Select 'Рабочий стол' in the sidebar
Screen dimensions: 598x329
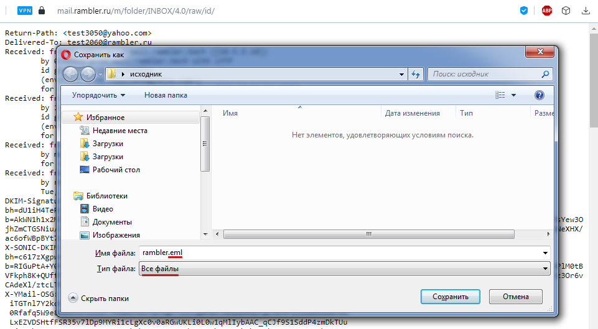(x=116, y=170)
